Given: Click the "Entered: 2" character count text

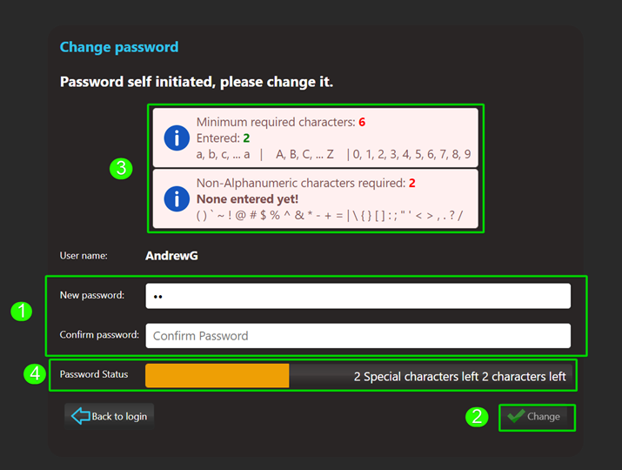Looking at the screenshot, I should coord(224,138).
